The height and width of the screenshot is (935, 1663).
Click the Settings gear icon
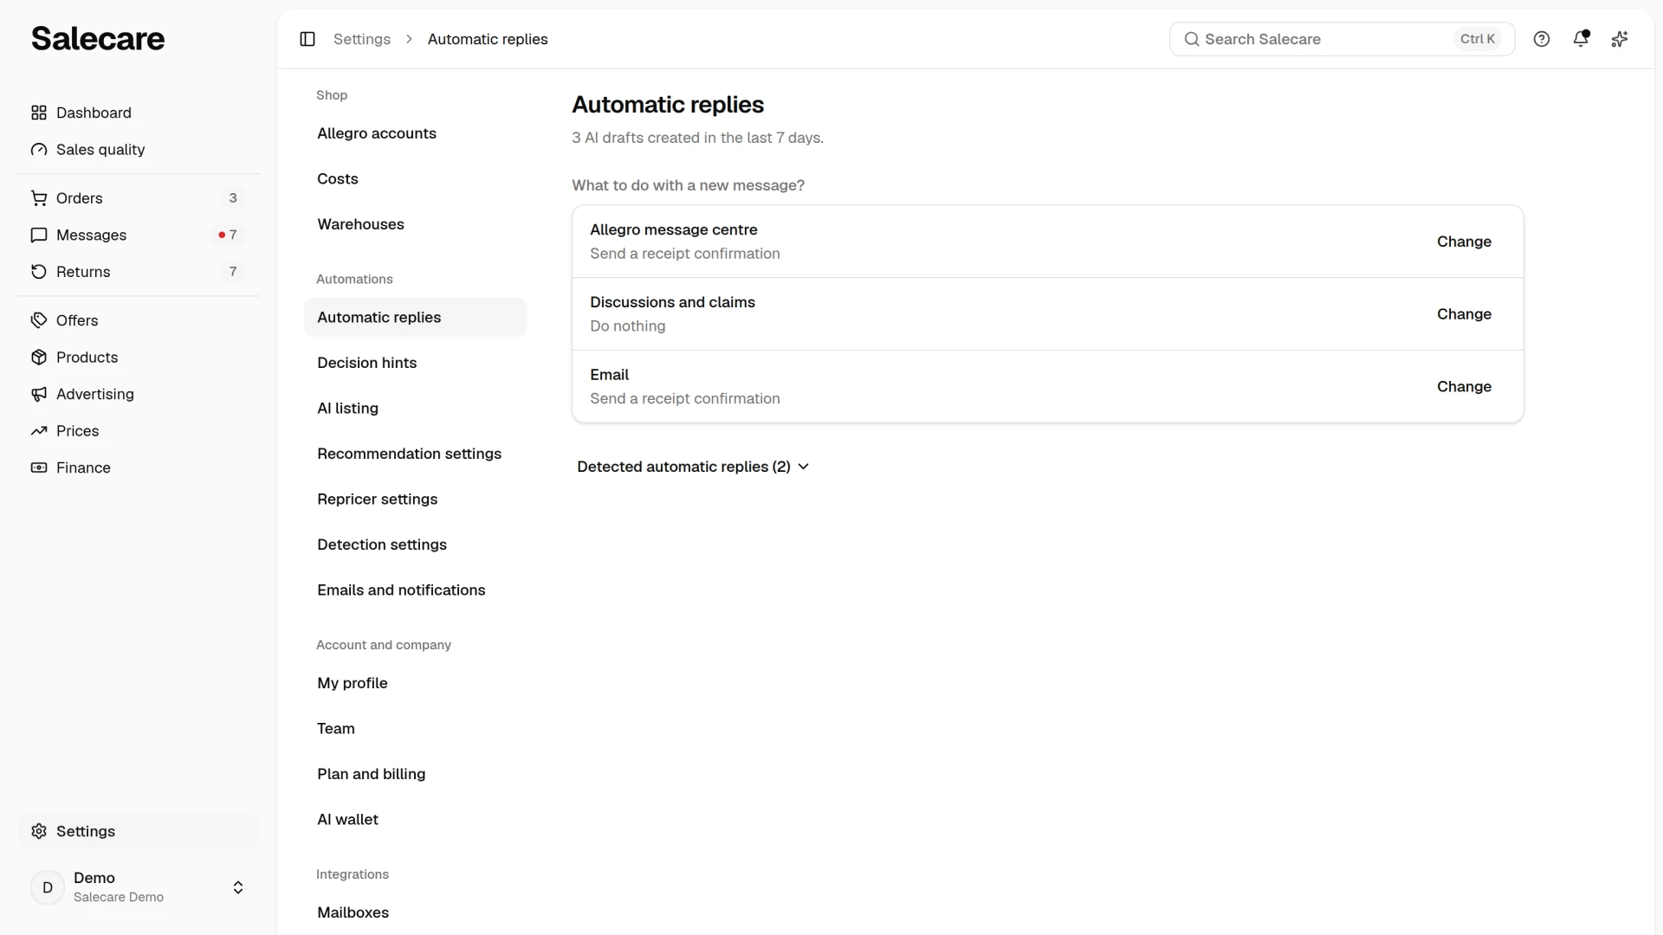click(39, 831)
